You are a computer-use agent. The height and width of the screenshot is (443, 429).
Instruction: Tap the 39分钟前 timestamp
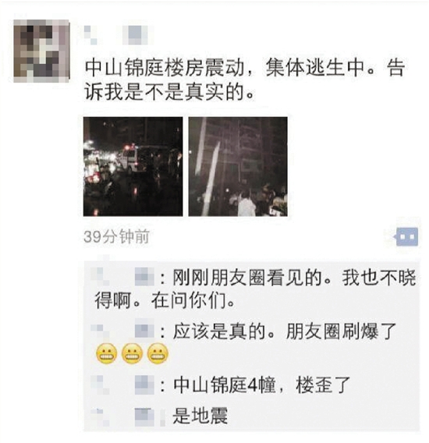[x=116, y=236]
